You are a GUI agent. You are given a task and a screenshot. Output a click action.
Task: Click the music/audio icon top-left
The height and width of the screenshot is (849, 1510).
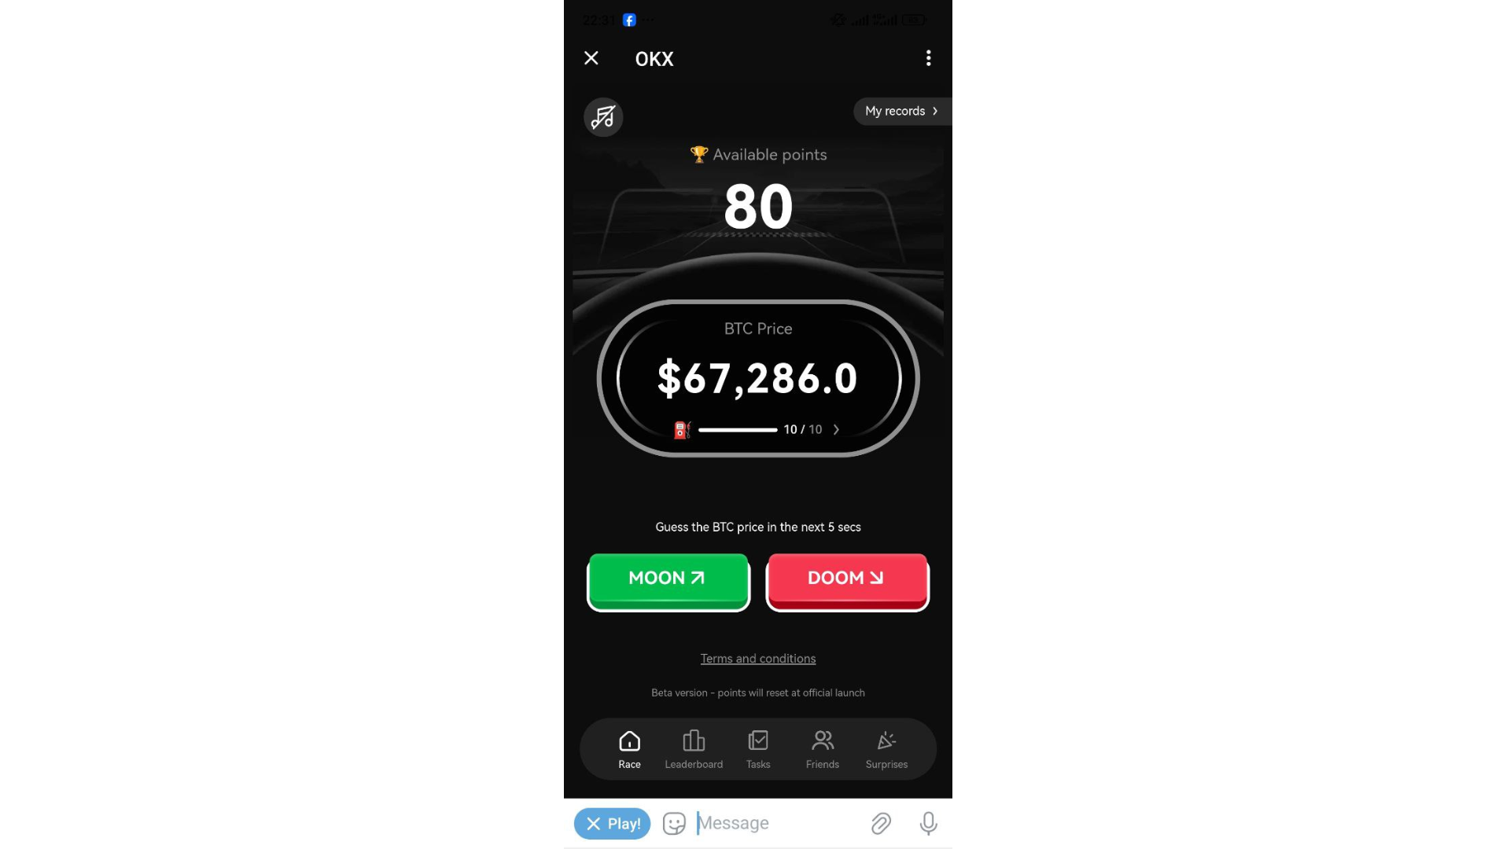pos(603,117)
